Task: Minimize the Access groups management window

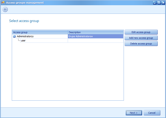Action: [155, 3]
